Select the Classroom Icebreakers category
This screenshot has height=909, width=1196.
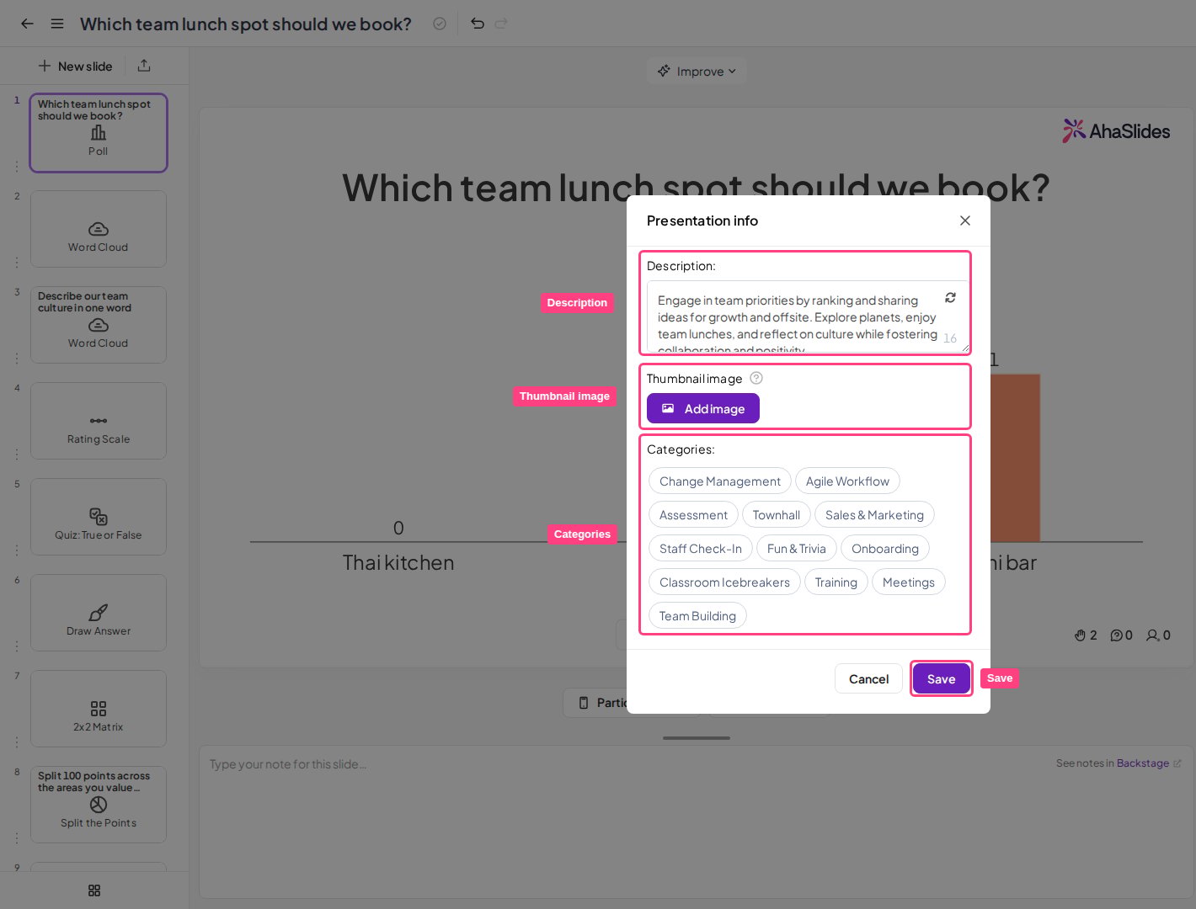tap(724, 582)
